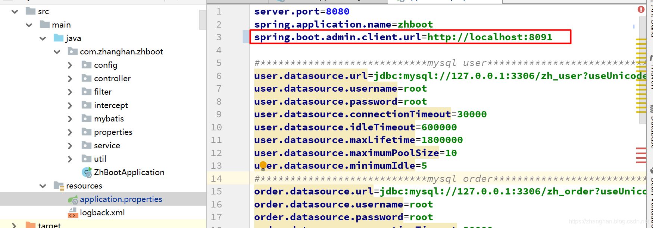Expand the controller package
Viewport: 653px width, 228px height.
point(70,79)
